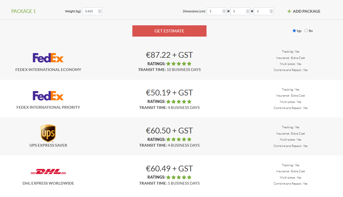Click the third dimension field spinner
Screen dimensions: 343x197
coord(271,11)
